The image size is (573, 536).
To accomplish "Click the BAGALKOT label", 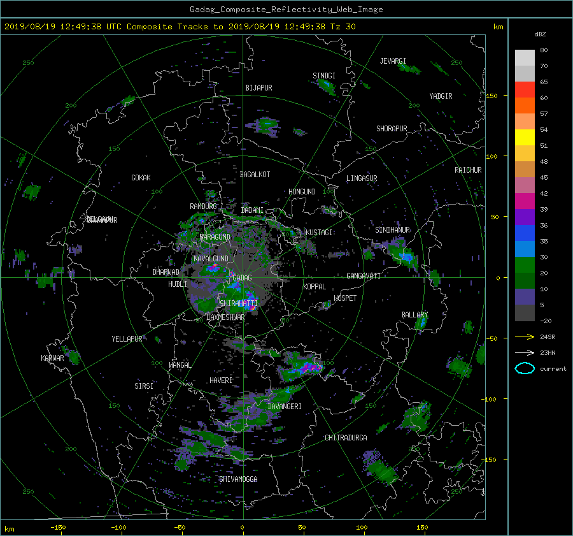I will point(255,175).
